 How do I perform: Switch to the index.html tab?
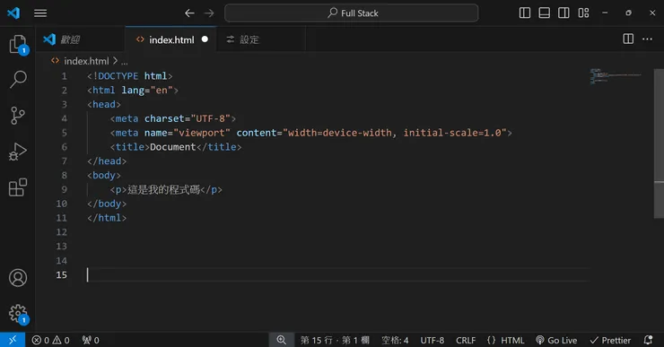coord(171,39)
